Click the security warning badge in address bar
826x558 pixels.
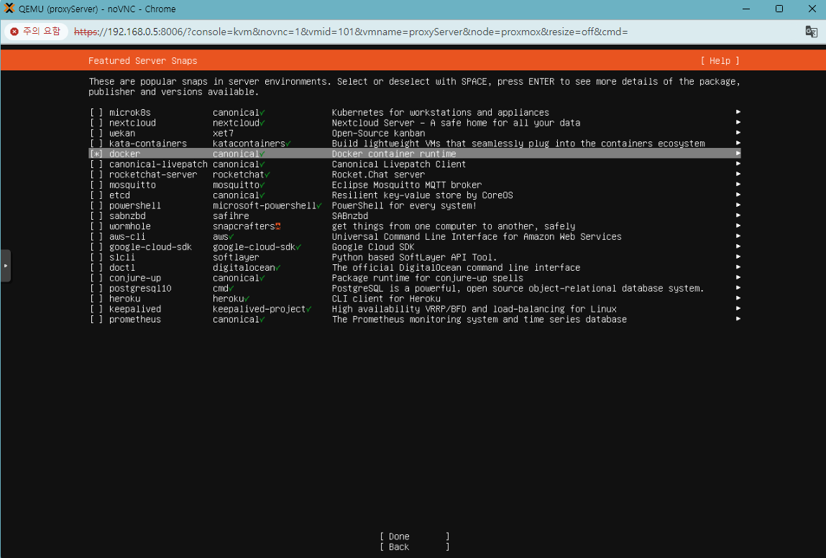[x=36, y=32]
